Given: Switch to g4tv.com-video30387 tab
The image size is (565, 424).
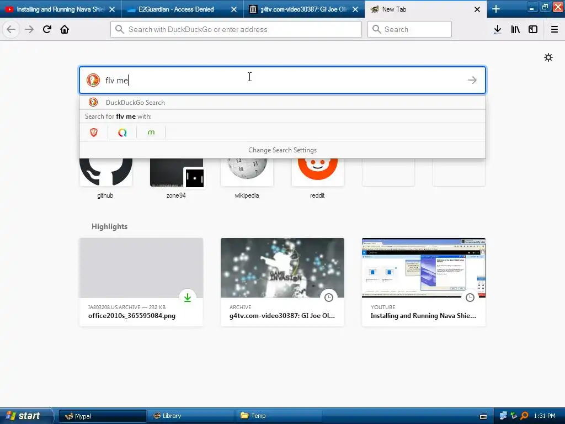Looking at the screenshot, I should pyautogui.click(x=304, y=9).
